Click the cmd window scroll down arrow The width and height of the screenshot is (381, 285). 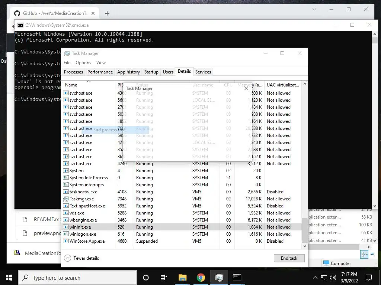pos(375,206)
